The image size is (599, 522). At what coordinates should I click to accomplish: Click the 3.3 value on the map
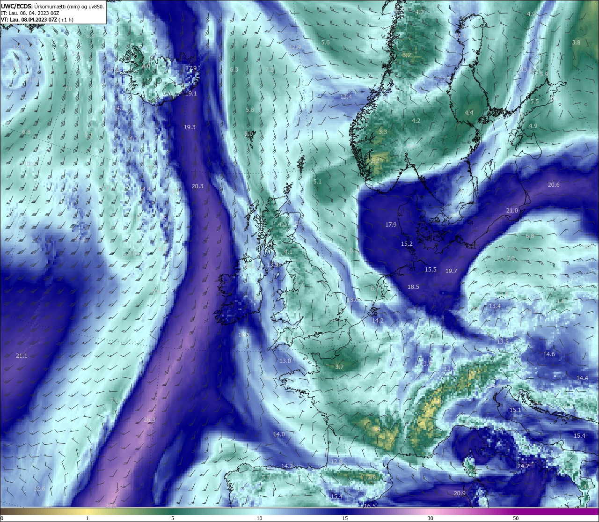pos(383,132)
